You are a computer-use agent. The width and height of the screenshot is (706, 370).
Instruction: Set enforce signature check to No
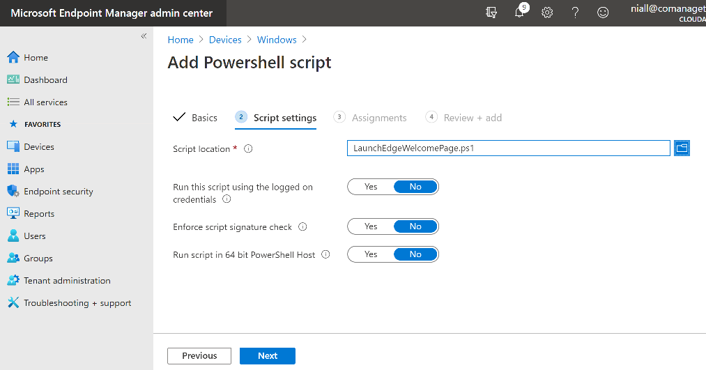tap(415, 226)
